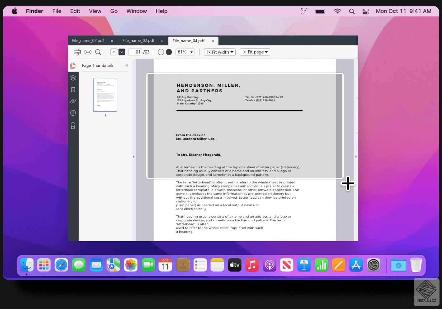Open Contacts from the Dock
The height and width of the screenshot is (309, 442).
click(183, 265)
